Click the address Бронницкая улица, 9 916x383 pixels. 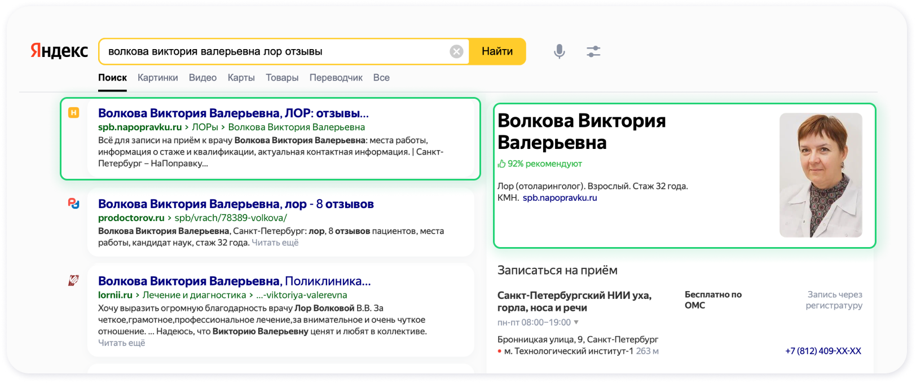click(x=578, y=340)
